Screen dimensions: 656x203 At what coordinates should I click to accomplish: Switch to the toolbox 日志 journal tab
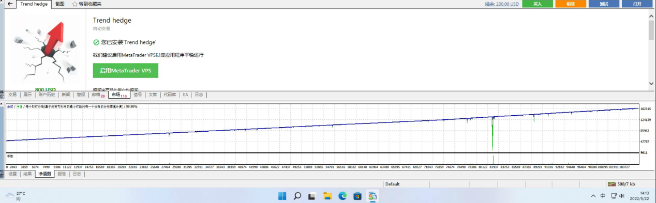[199, 95]
